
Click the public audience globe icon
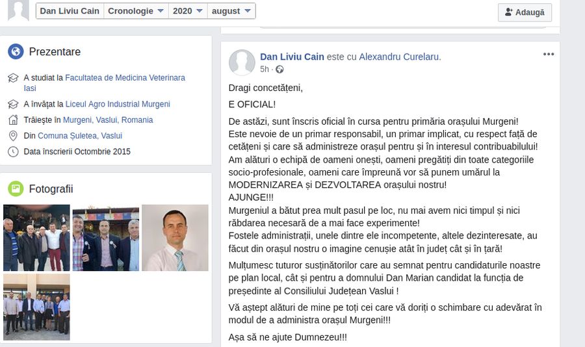click(x=279, y=70)
